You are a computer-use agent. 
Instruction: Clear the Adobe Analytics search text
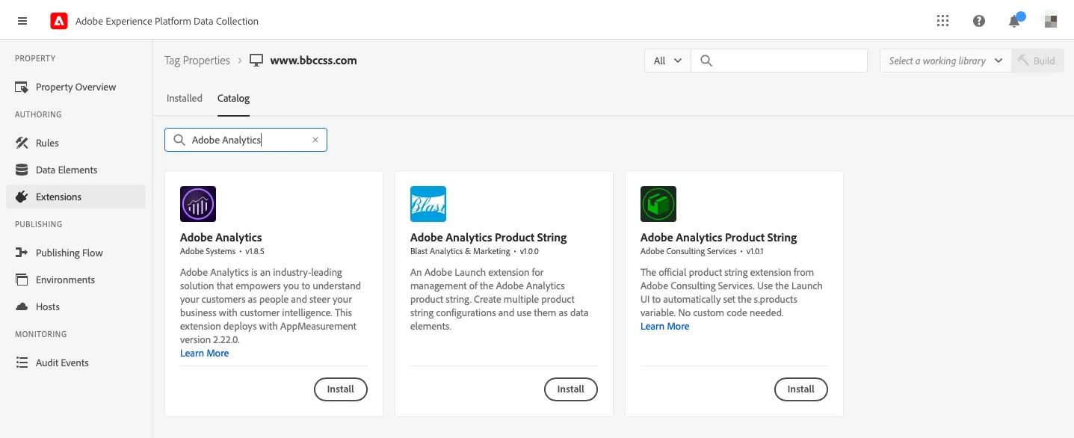click(x=315, y=140)
